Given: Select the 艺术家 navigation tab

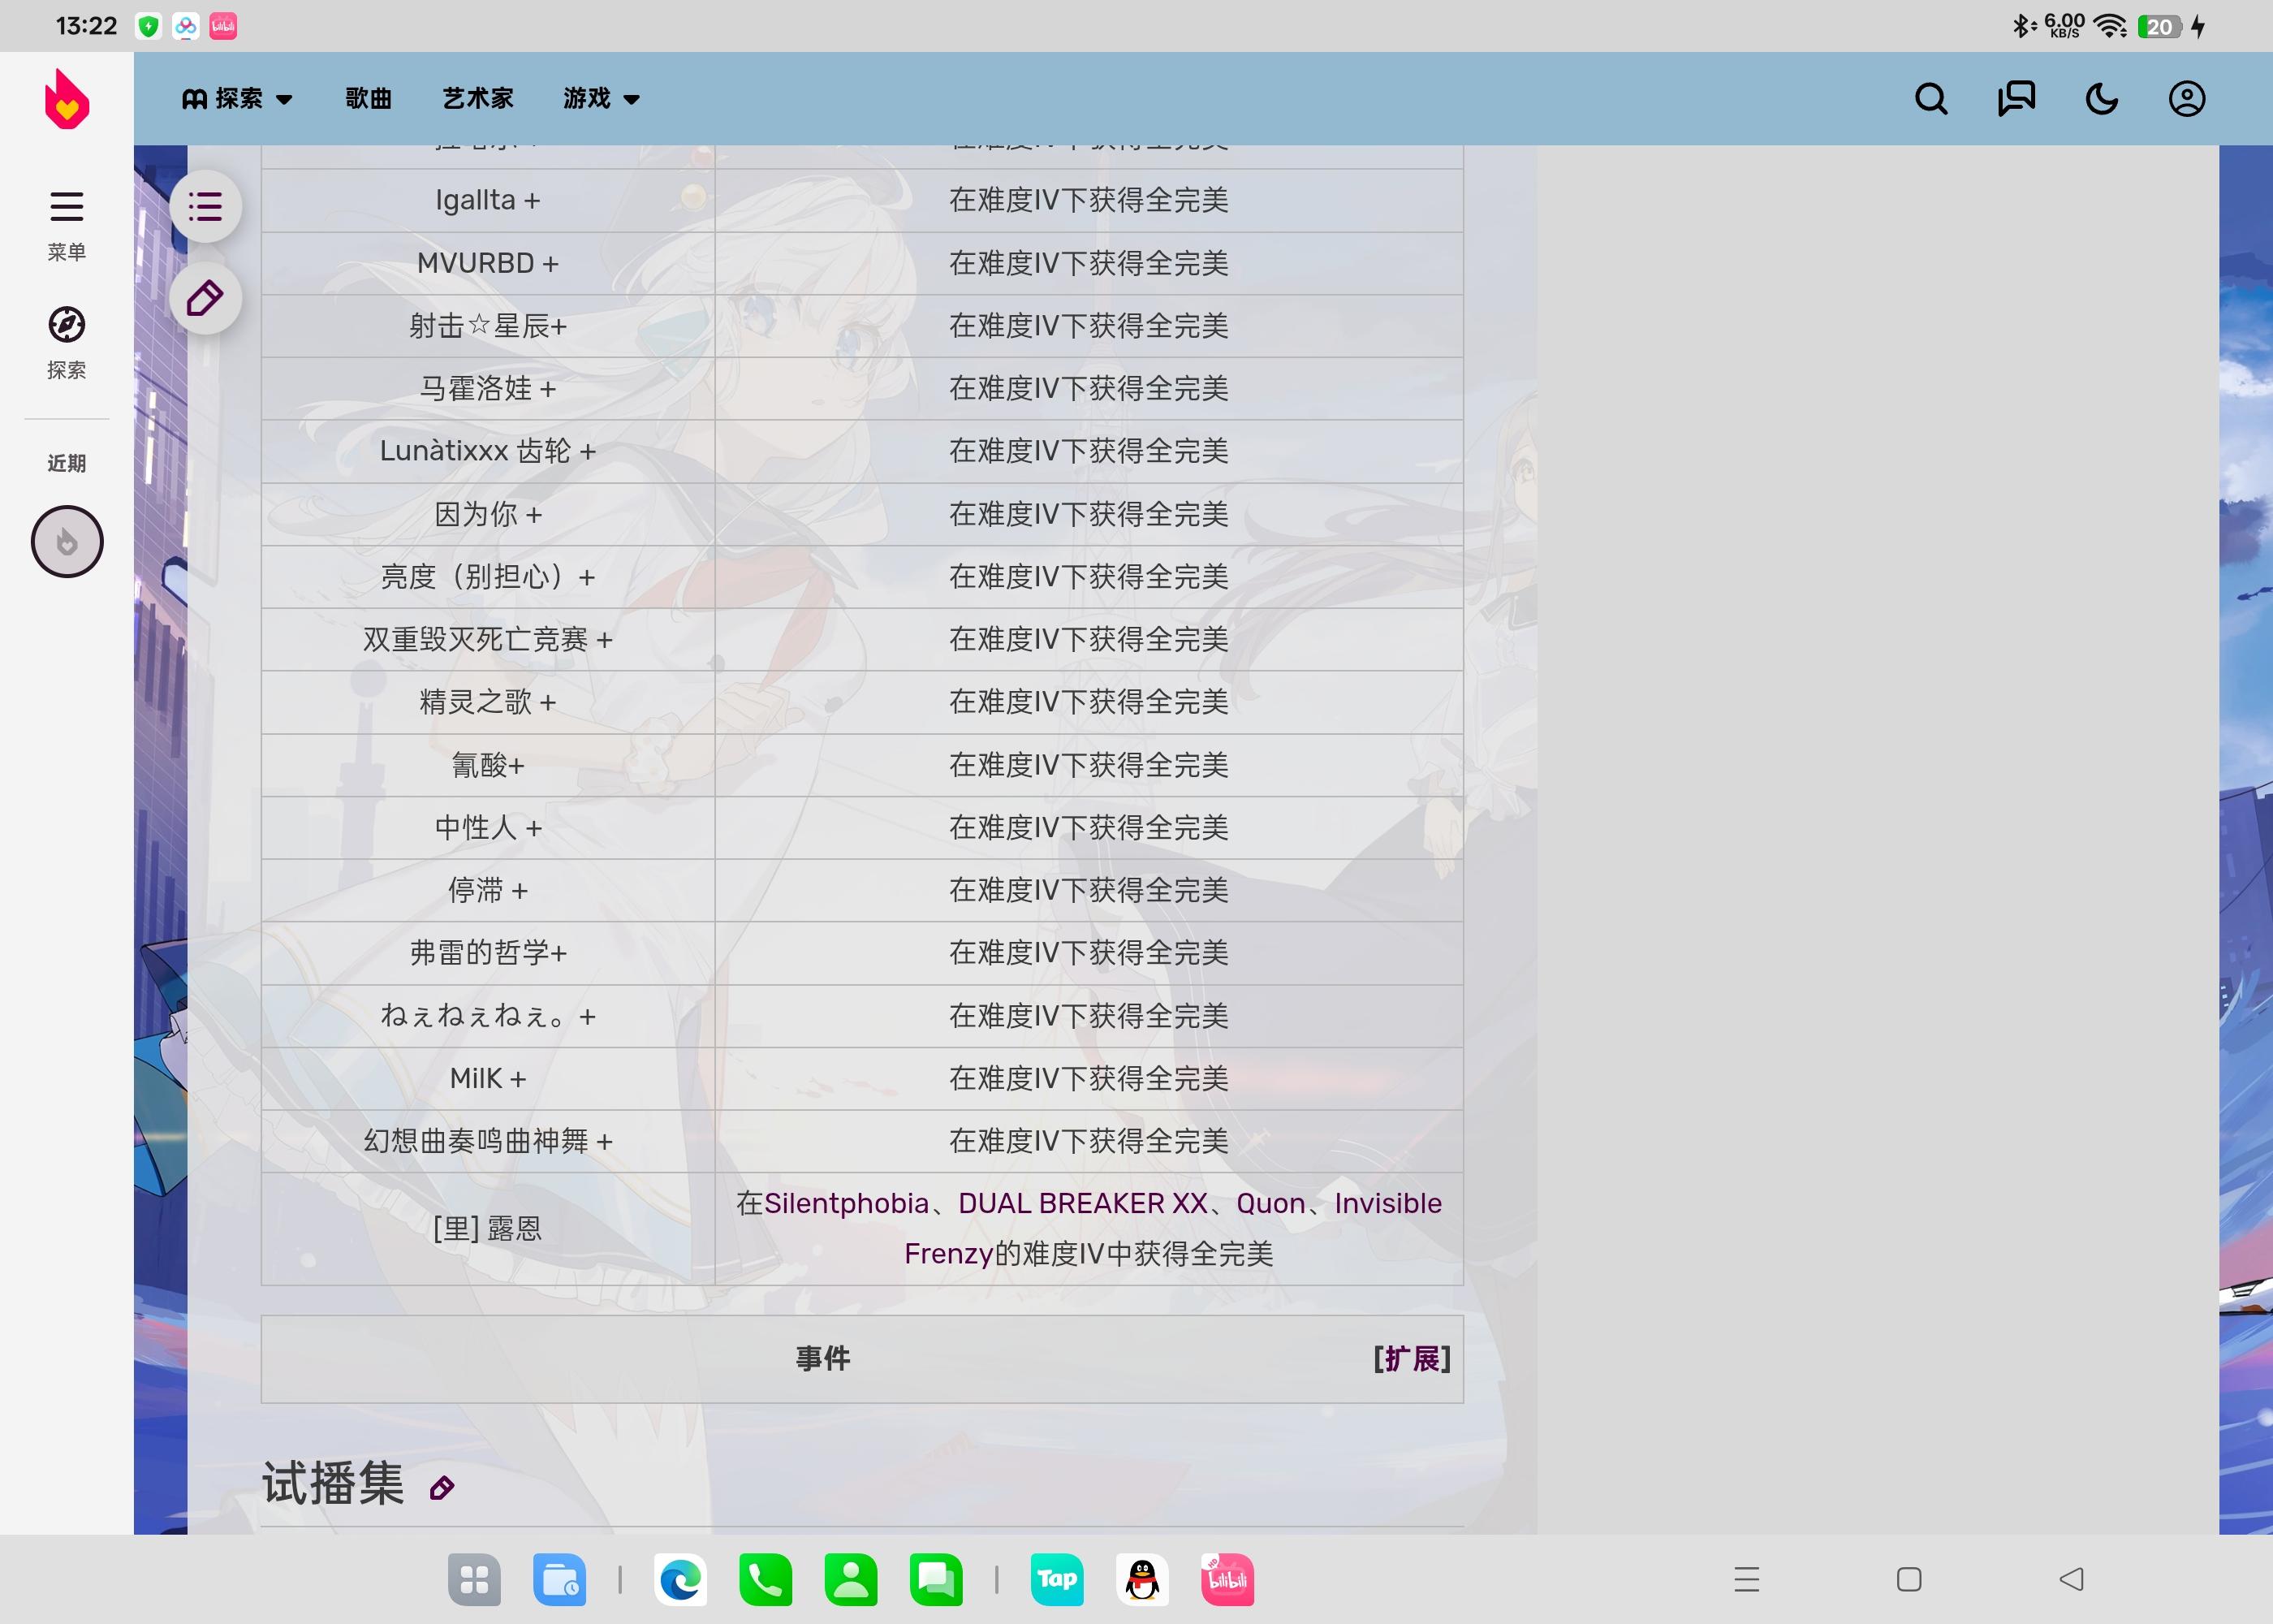Looking at the screenshot, I should coord(478,99).
